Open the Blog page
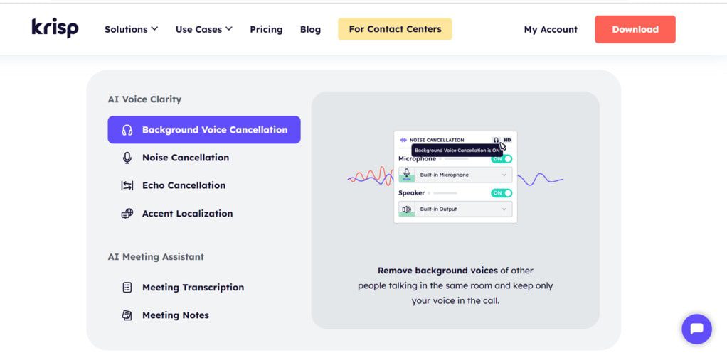The height and width of the screenshot is (360, 727). (310, 29)
